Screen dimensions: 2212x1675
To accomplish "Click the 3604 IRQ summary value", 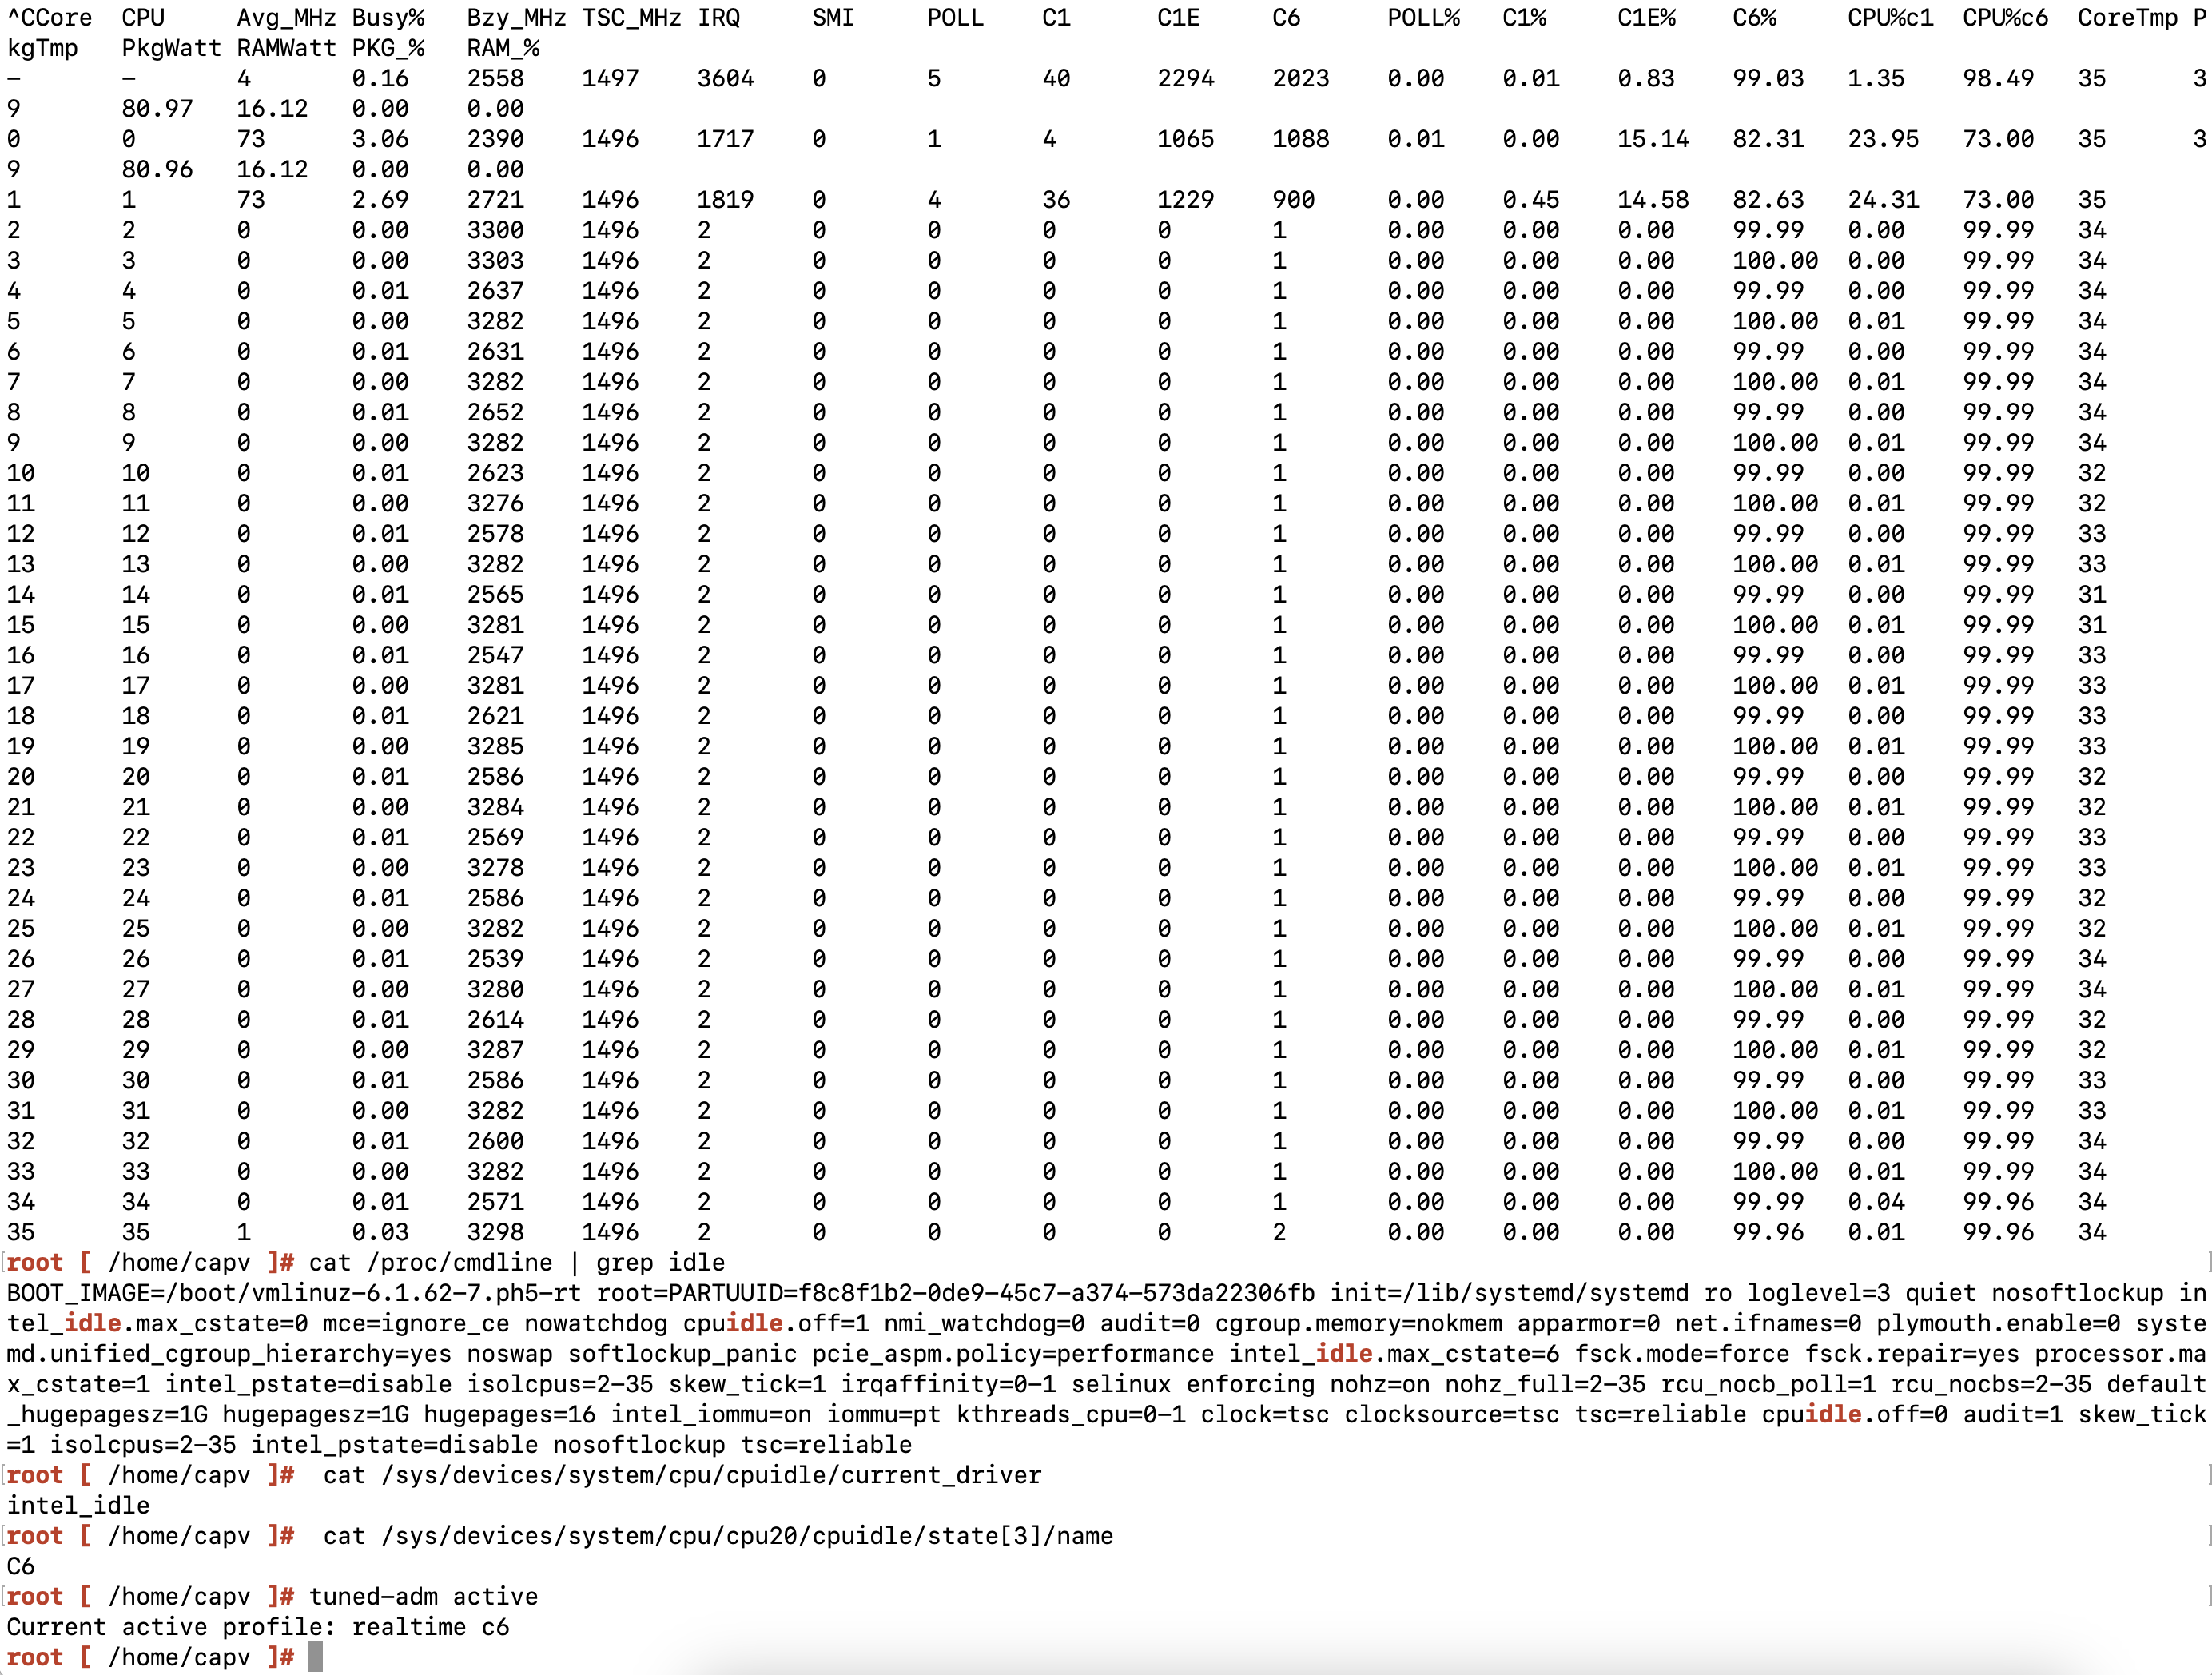I will [725, 79].
